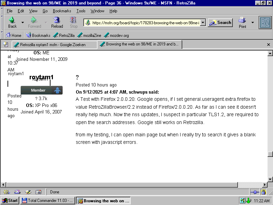This screenshot has width=273, height=205.
Task: Click the 11:22 AM system clock
Action: coord(261,201)
